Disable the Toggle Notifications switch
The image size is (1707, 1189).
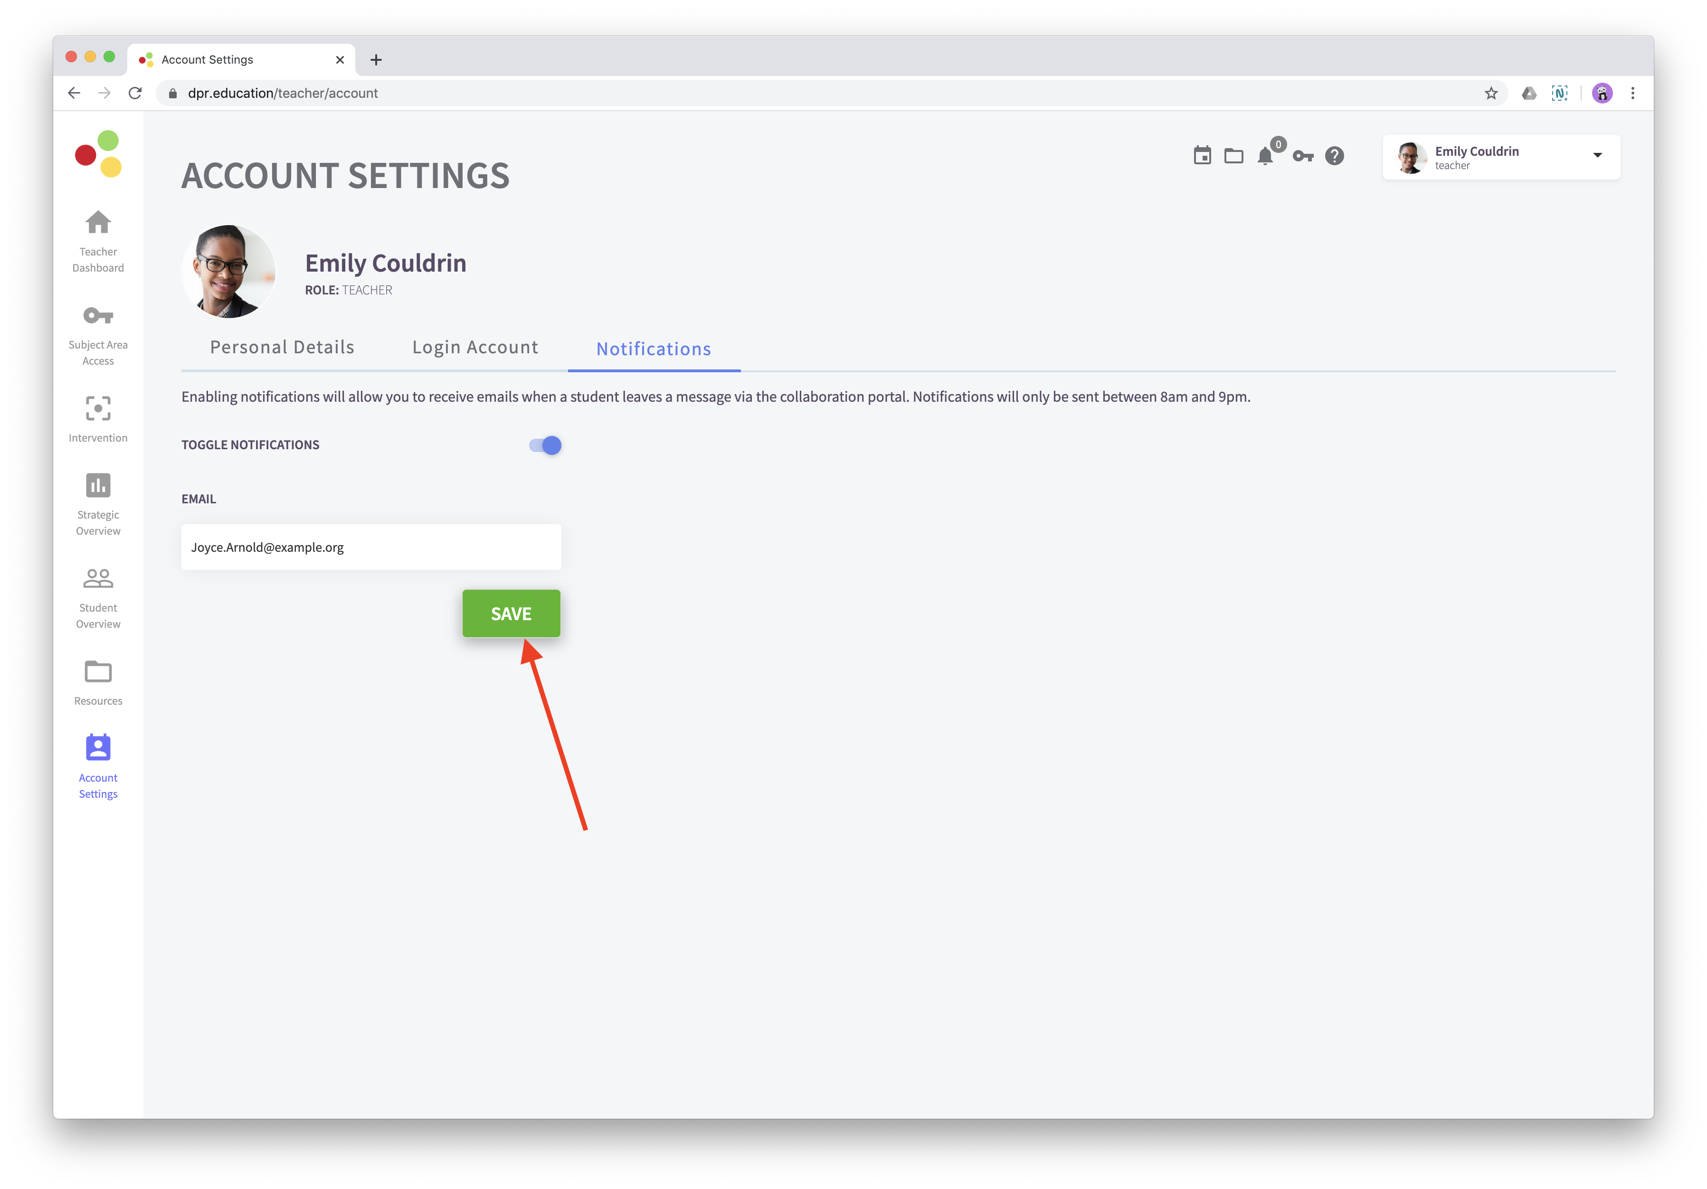click(x=546, y=445)
